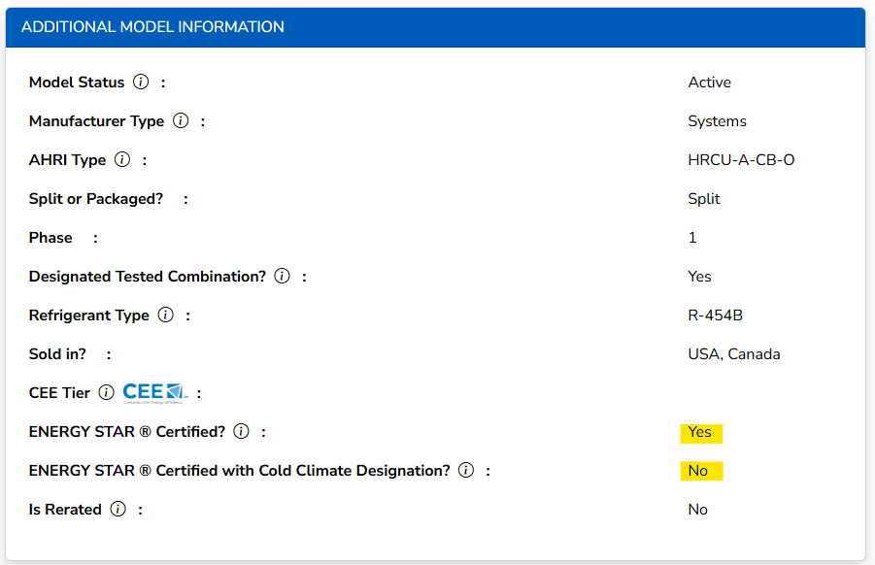The width and height of the screenshot is (875, 565).
Task: Click the Phase row label
Action: [50, 237]
